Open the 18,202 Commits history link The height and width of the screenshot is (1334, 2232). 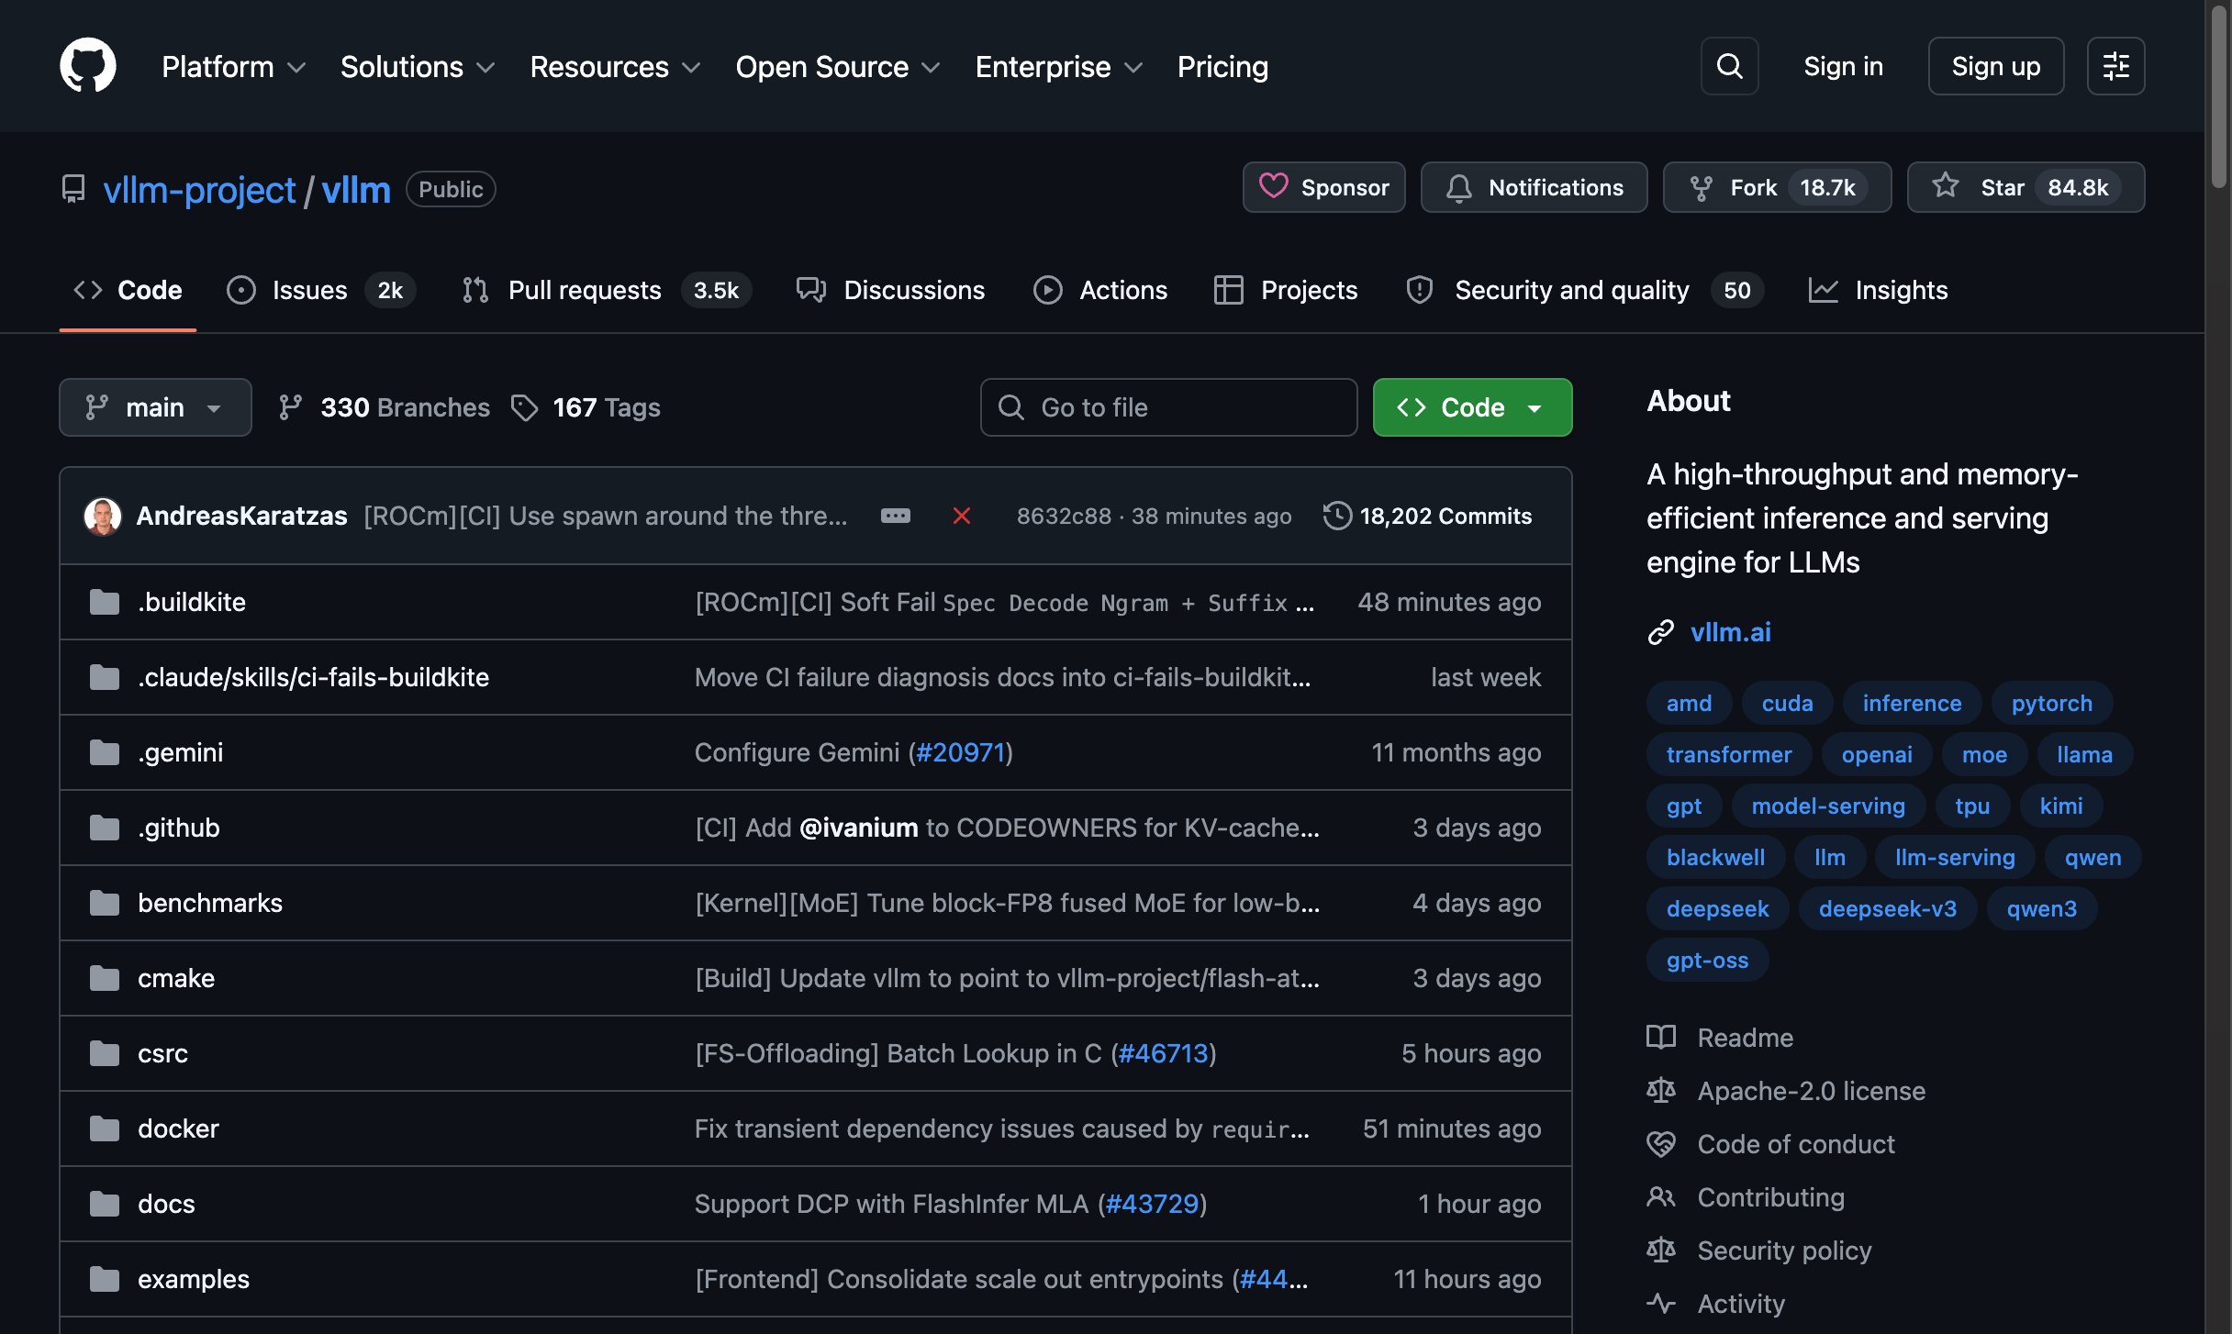1428,516
